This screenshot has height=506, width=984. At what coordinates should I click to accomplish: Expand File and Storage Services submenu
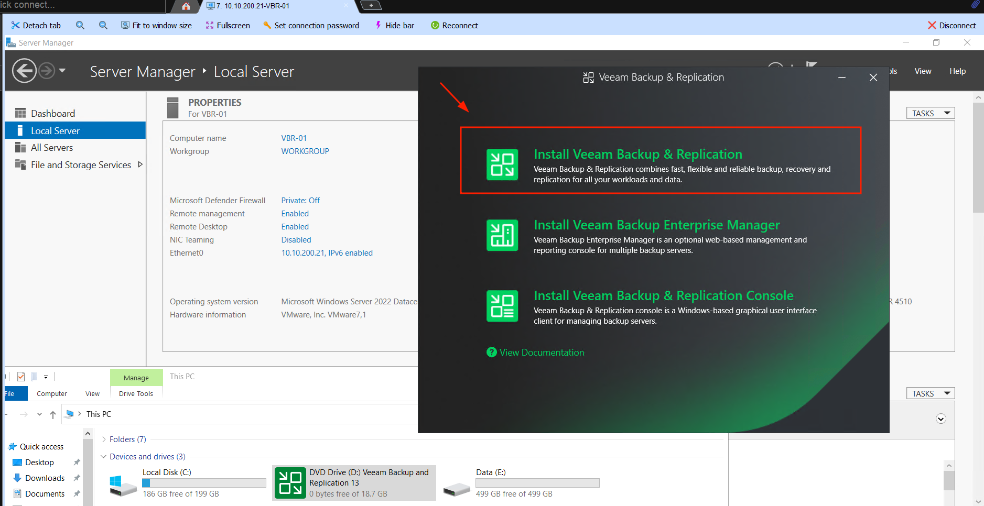140,164
